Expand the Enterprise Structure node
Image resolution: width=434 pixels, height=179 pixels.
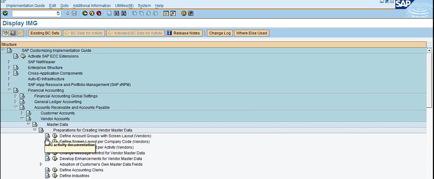click(x=9, y=68)
